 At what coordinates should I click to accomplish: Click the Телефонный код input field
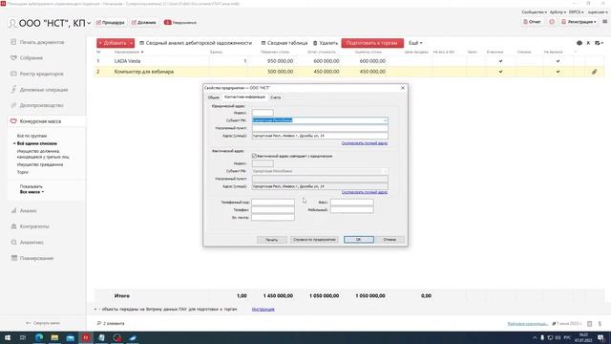[x=273, y=203]
